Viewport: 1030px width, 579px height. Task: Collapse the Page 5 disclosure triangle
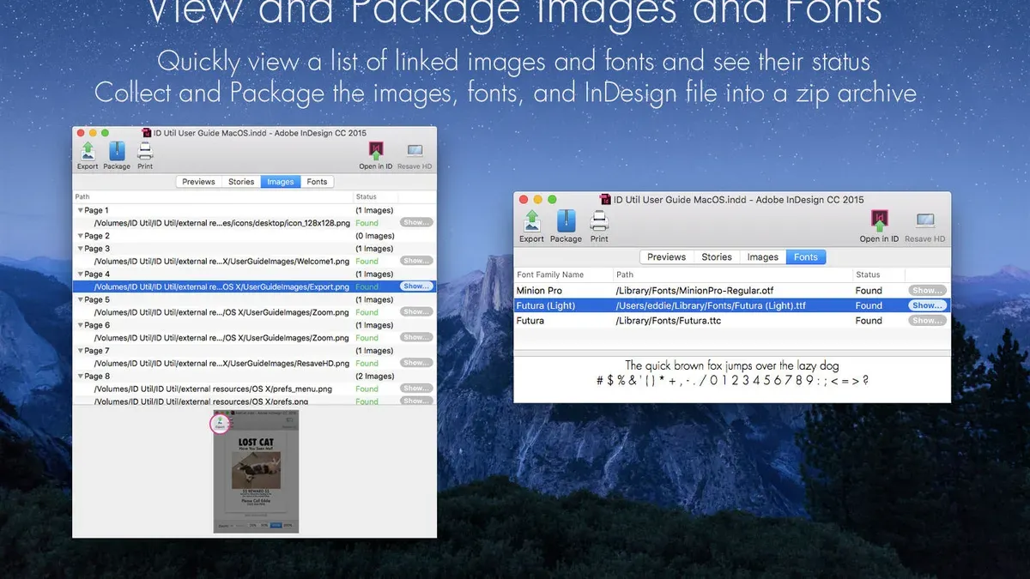click(81, 300)
